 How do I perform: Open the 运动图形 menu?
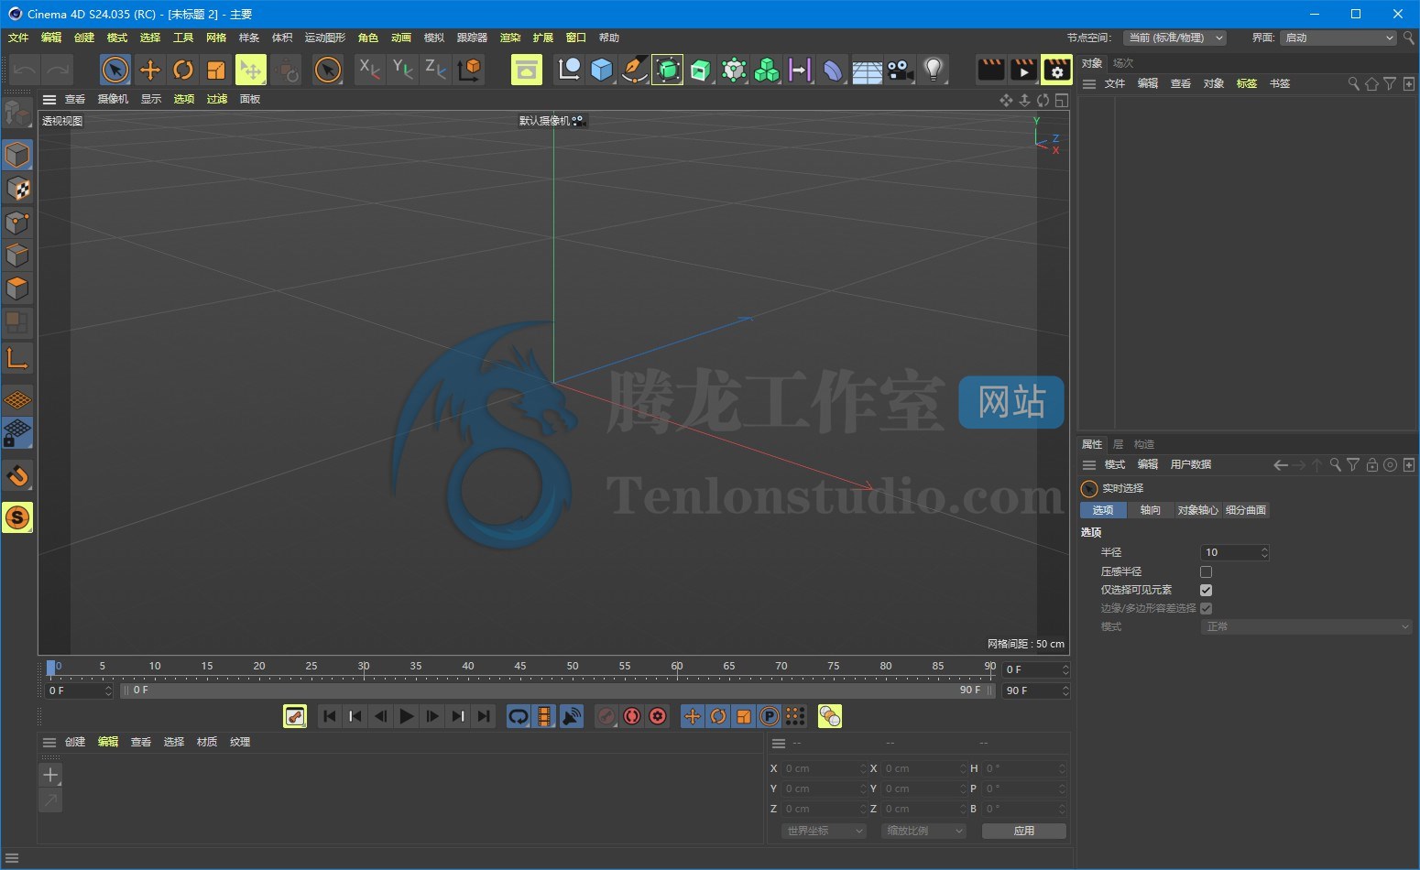click(325, 38)
